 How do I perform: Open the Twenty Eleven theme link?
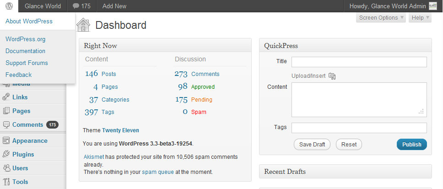[121, 130]
